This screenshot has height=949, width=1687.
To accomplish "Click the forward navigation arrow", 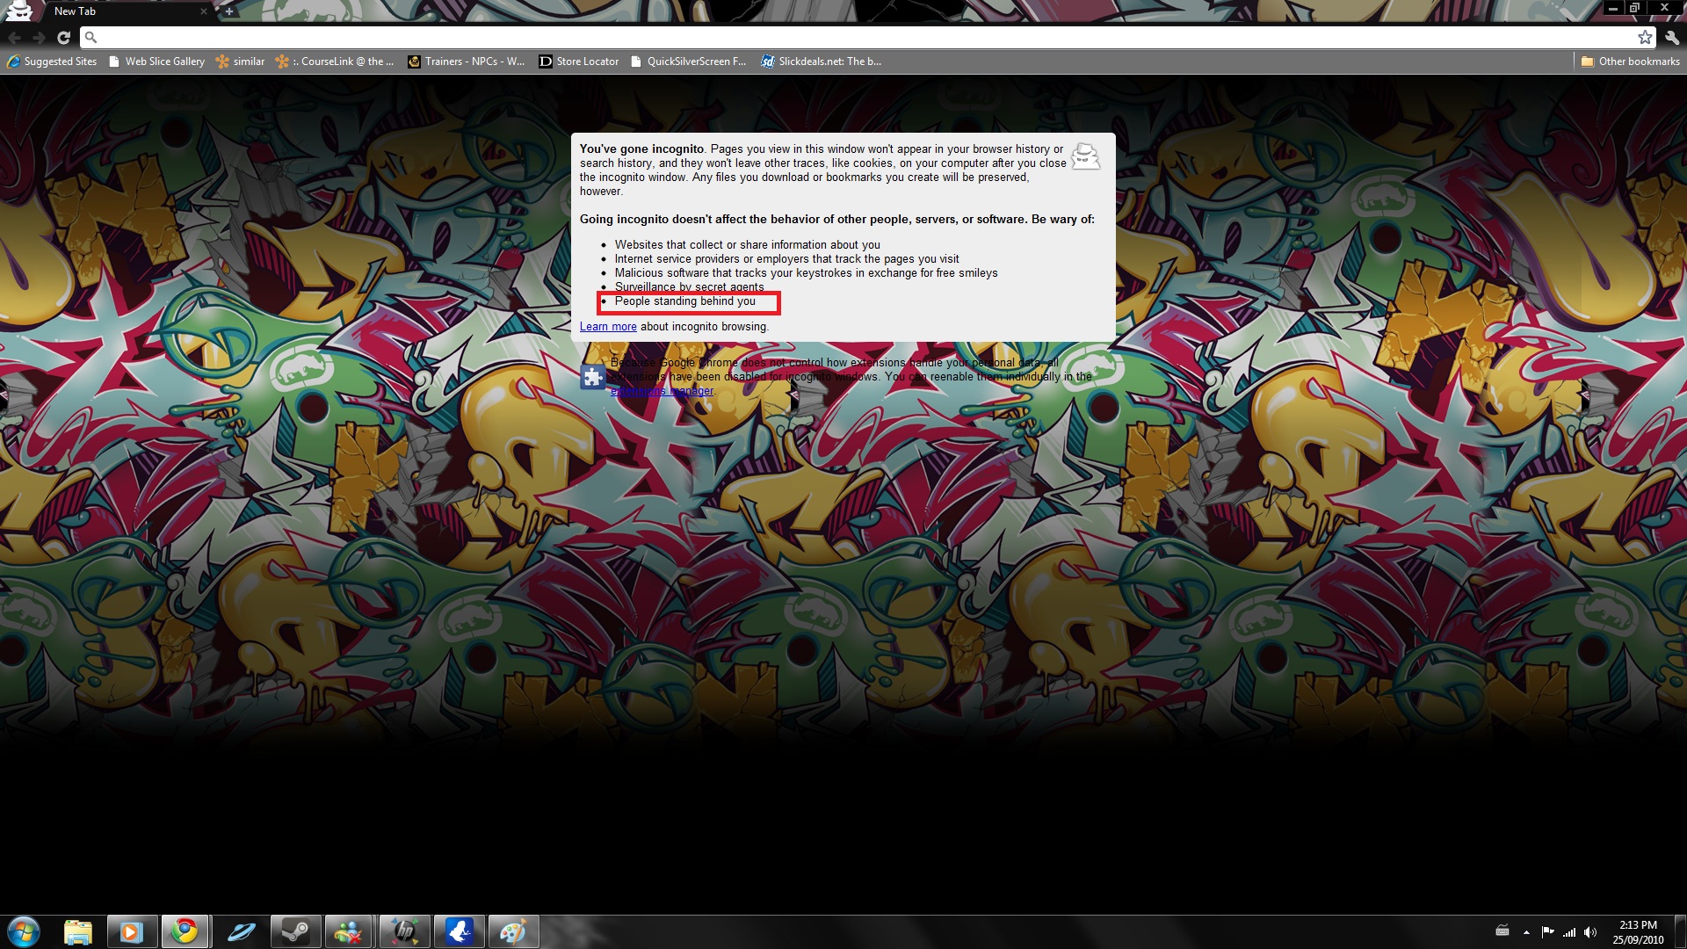I will [39, 38].
